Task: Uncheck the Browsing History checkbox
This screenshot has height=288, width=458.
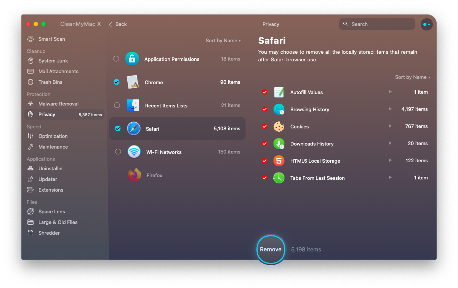Action: click(x=264, y=109)
